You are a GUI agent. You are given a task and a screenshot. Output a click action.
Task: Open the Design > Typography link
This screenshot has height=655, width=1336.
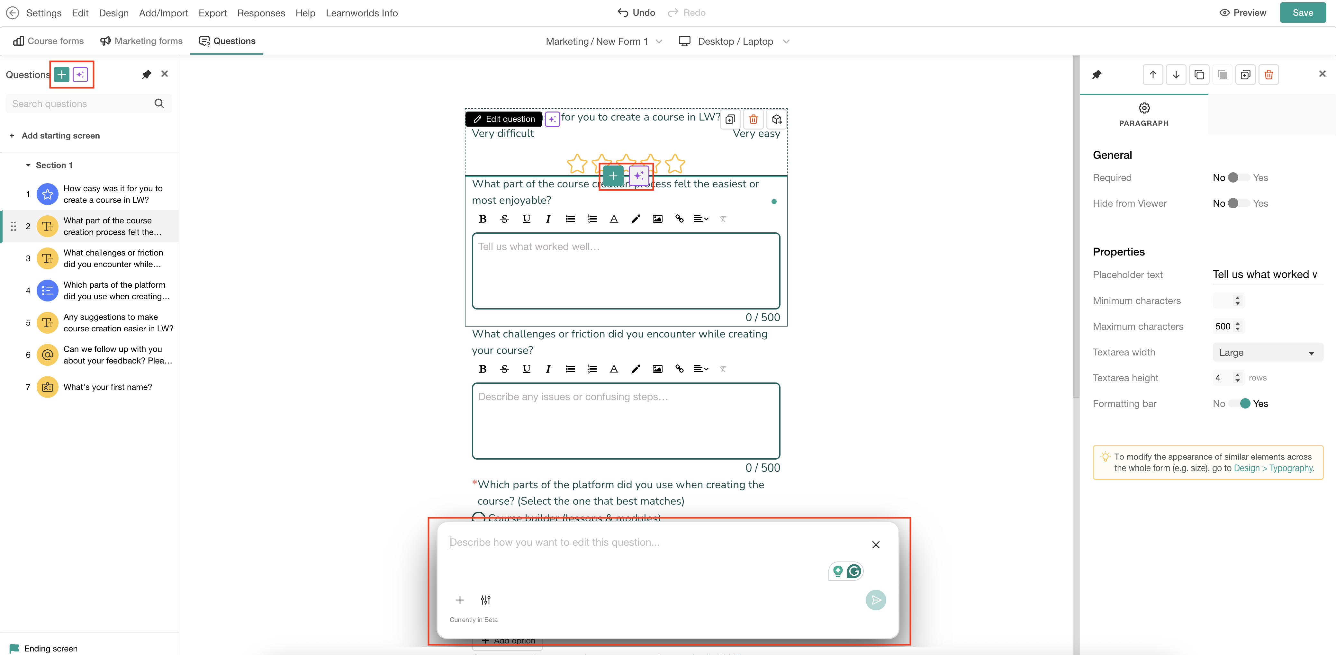click(x=1273, y=468)
